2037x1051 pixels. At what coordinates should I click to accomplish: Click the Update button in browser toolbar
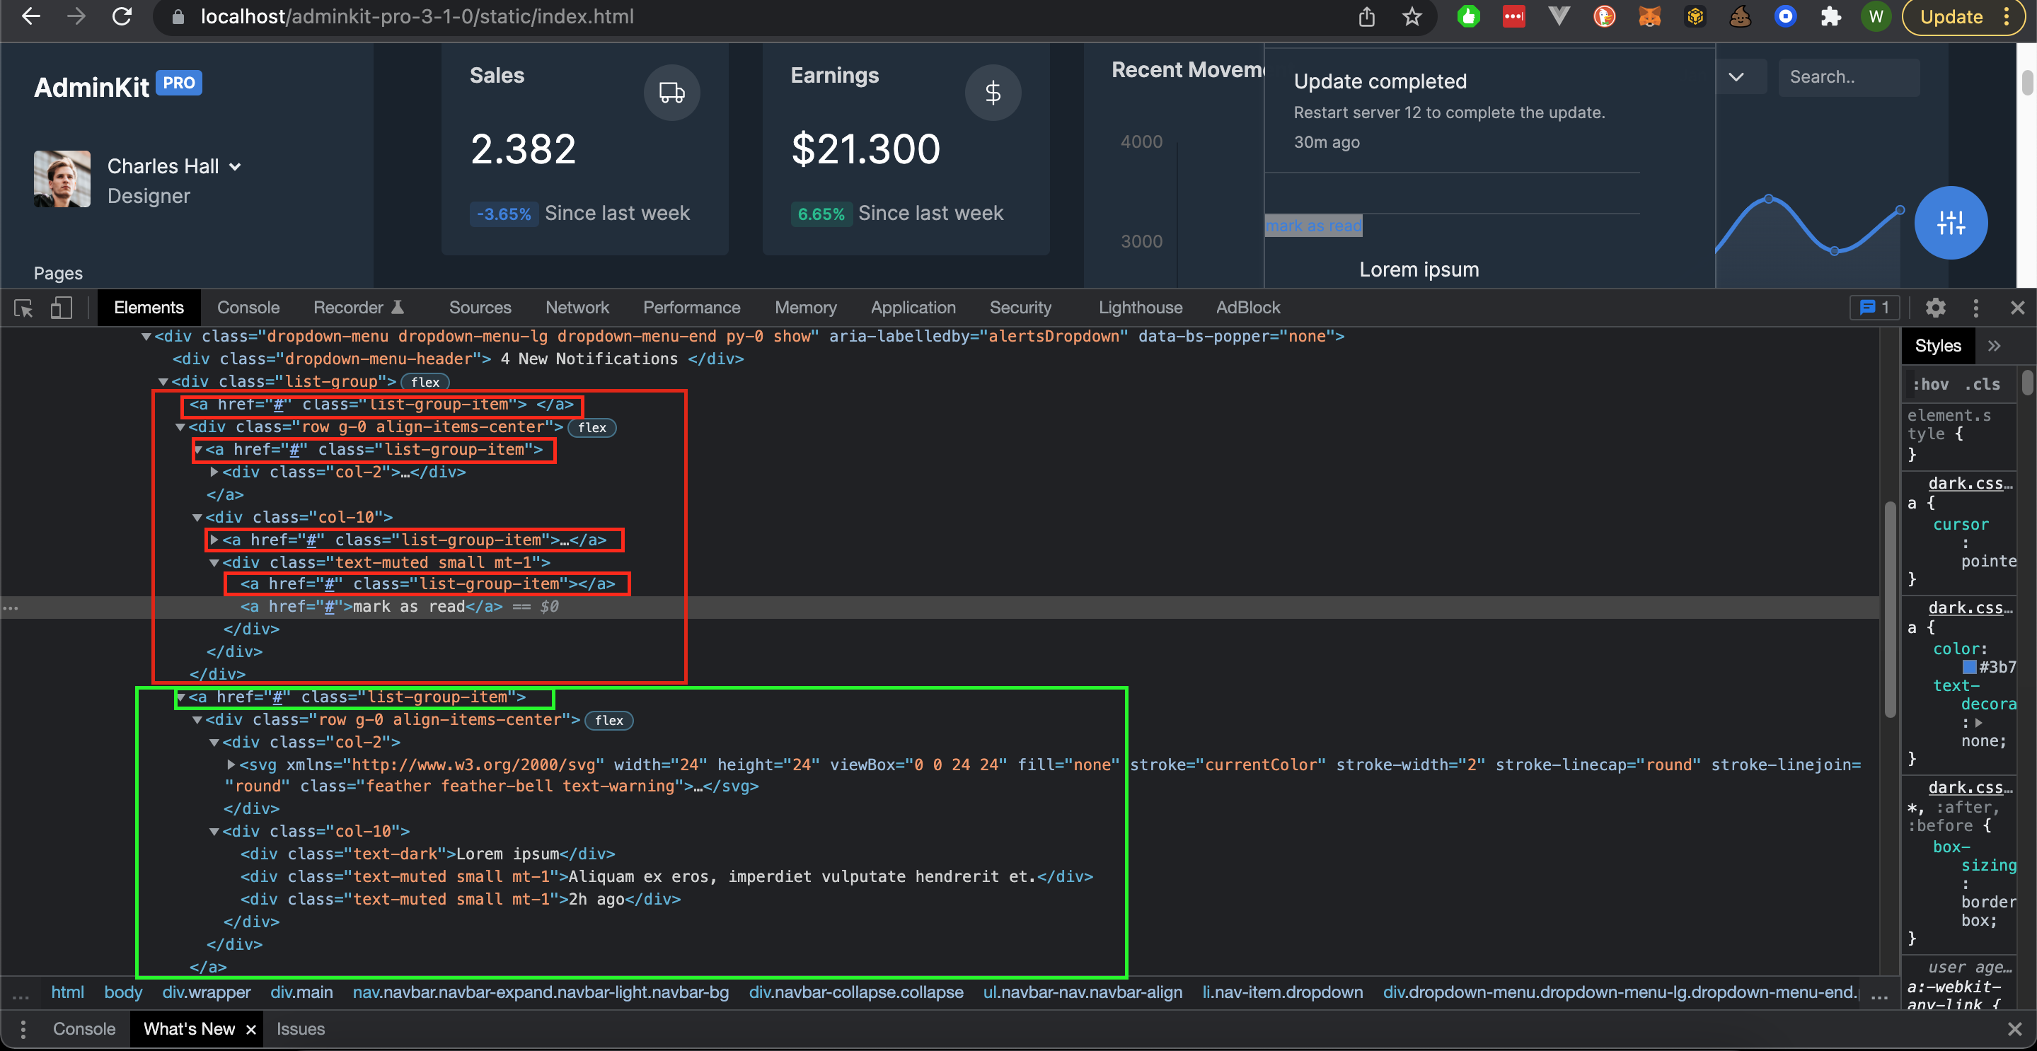point(1950,16)
